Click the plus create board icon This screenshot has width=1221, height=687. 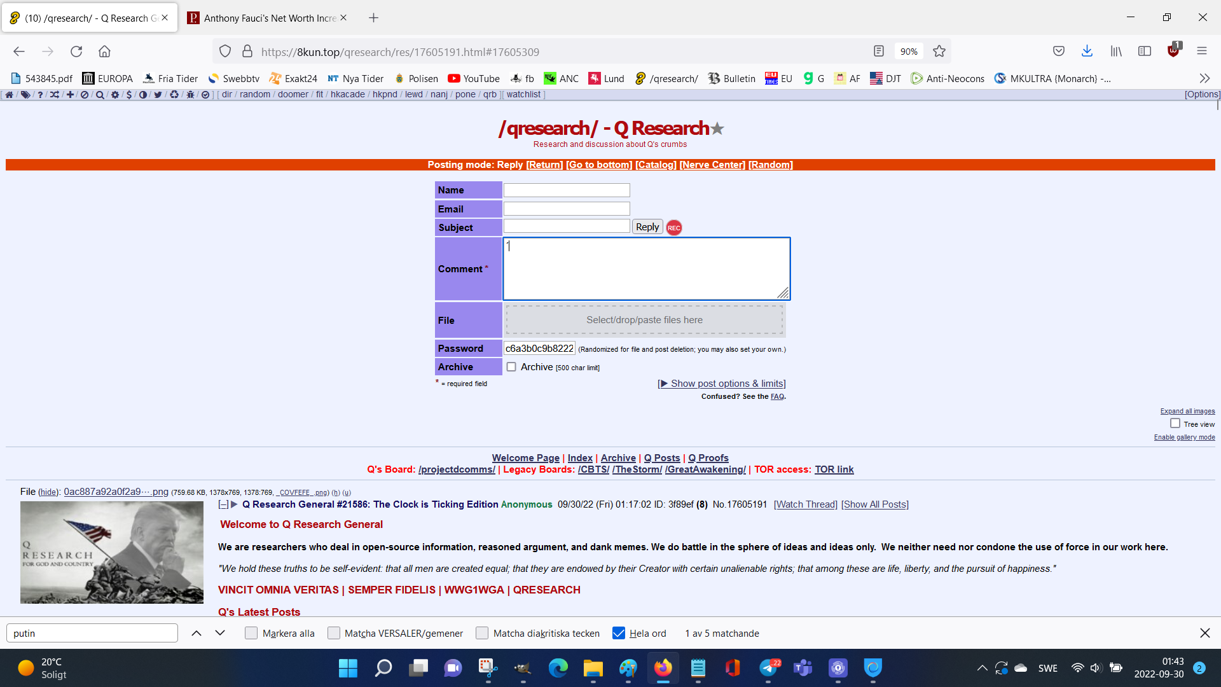point(70,95)
